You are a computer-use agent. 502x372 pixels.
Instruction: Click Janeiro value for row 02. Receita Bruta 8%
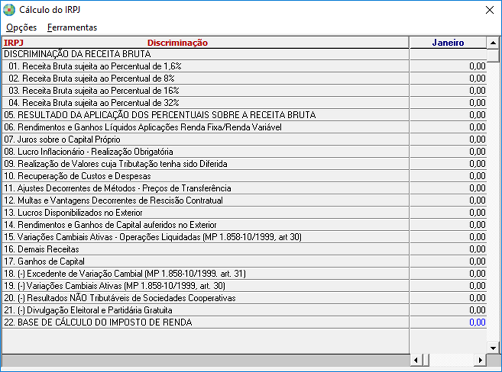(448, 79)
